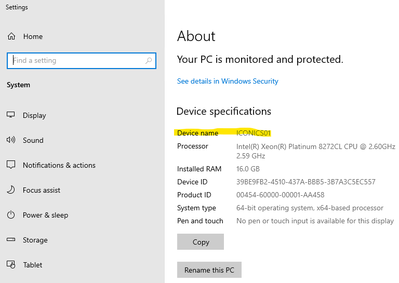Click the Power & sleep power icon
399x283 pixels.
point(11,215)
